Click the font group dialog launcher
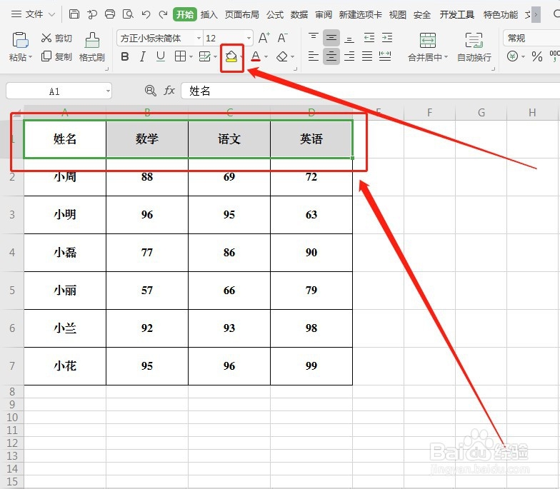Image resolution: width=560 pixels, height=489 pixels. pyautogui.click(x=296, y=69)
